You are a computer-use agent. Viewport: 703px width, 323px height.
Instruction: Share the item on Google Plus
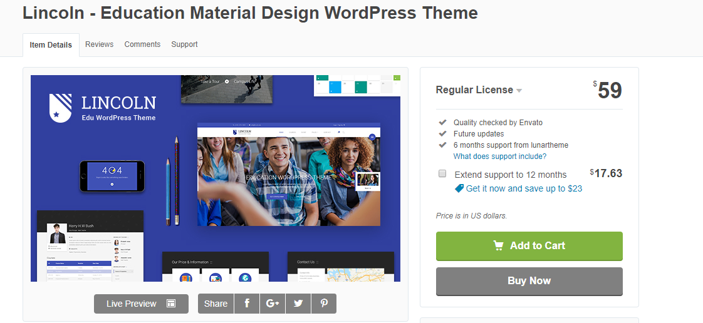point(272,304)
